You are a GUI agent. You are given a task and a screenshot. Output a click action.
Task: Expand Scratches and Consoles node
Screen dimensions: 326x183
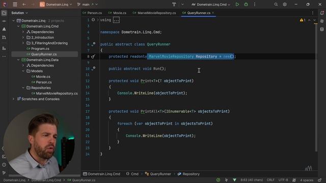pyautogui.click(x=14, y=99)
